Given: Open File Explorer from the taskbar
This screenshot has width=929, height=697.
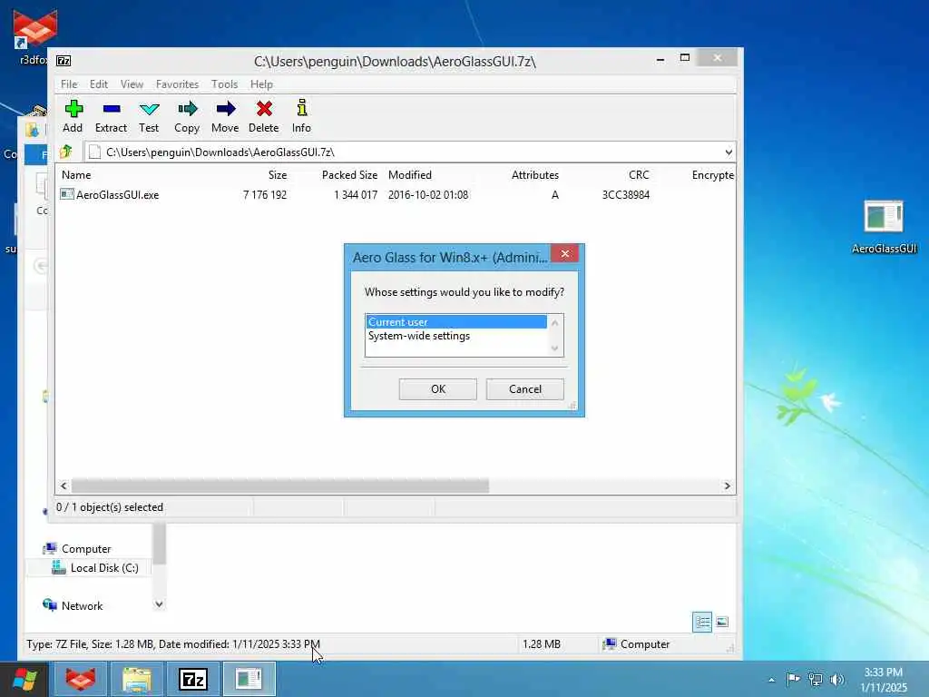Looking at the screenshot, I should [x=137, y=679].
